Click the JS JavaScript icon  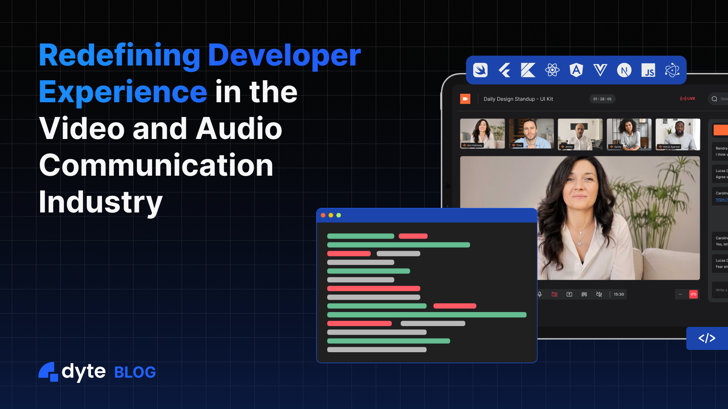[x=648, y=70]
